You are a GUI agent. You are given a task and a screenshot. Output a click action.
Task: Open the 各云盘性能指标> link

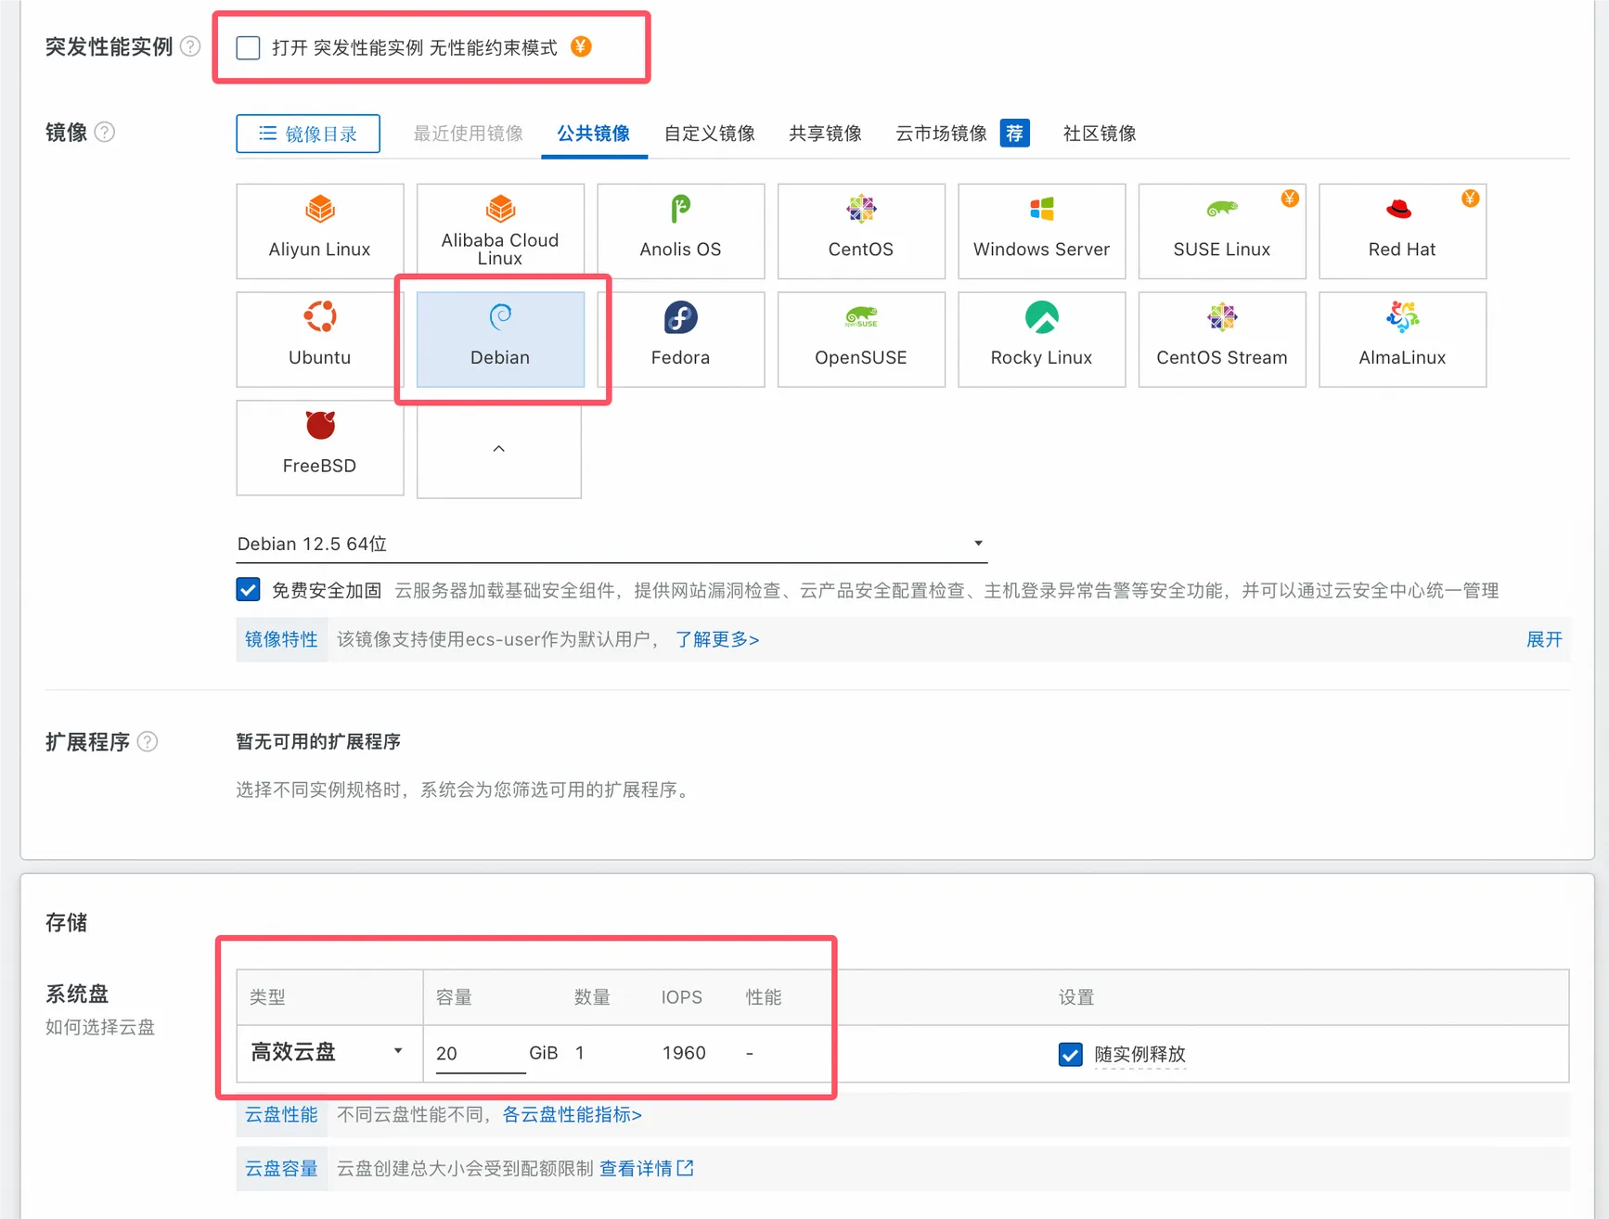pos(572,1114)
